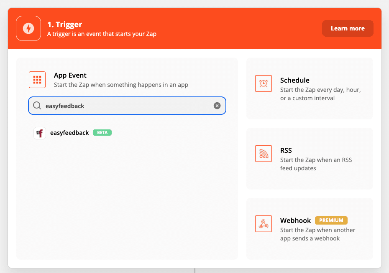This screenshot has height=273, width=389.
Task: Click the lightning bolt Trigger icon
Action: 28,28
